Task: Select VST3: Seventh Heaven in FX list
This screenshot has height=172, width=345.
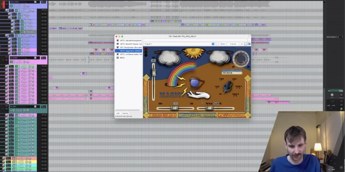Action: (131, 44)
